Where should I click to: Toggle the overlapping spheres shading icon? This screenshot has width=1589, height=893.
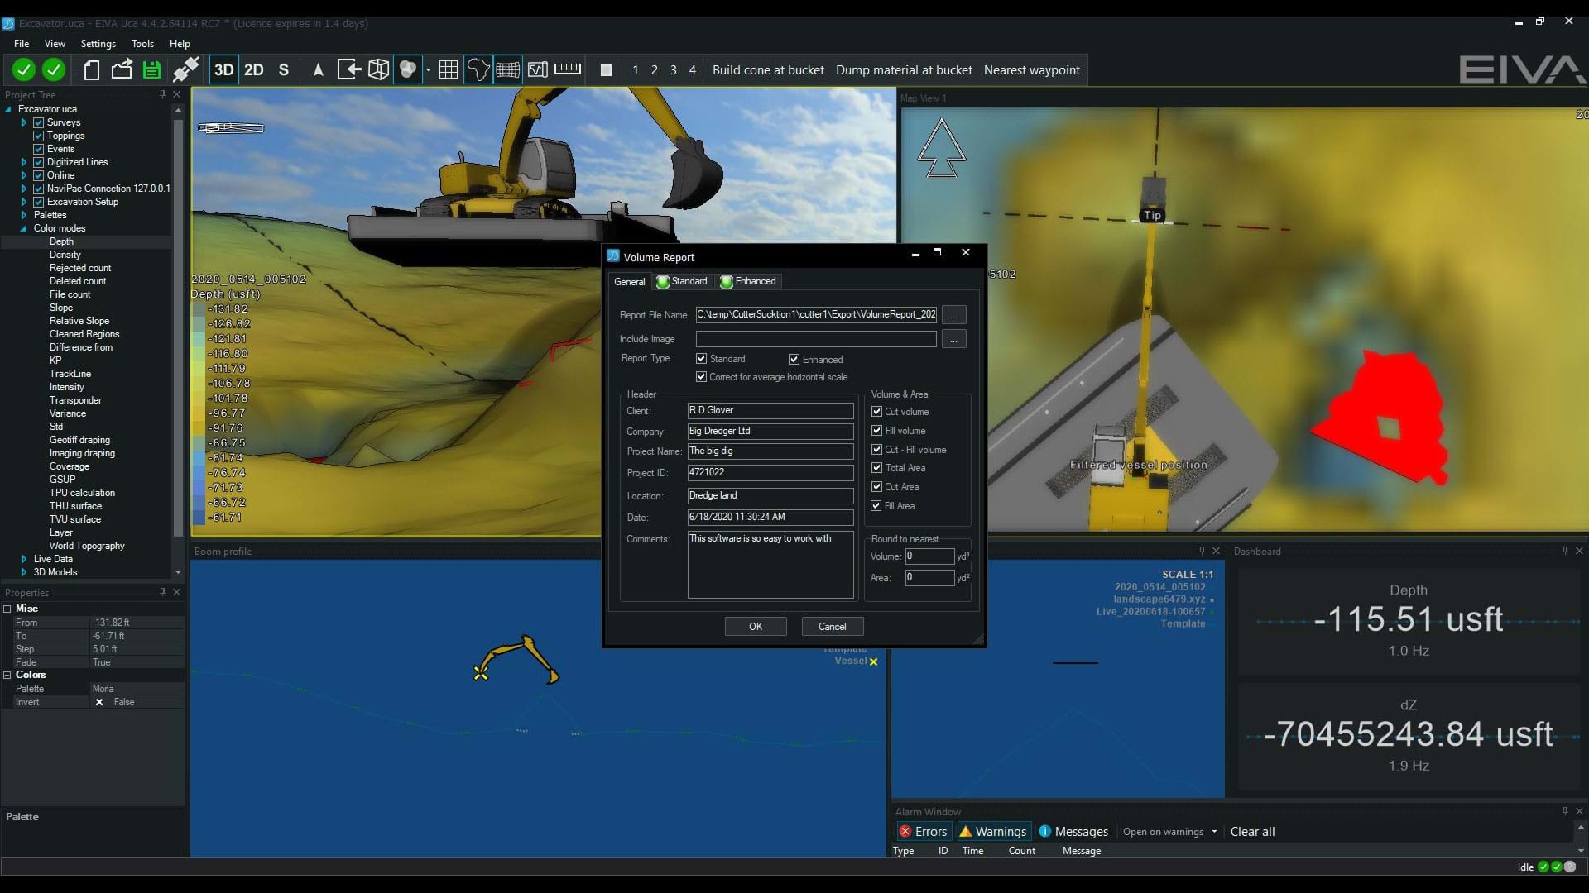coord(408,70)
